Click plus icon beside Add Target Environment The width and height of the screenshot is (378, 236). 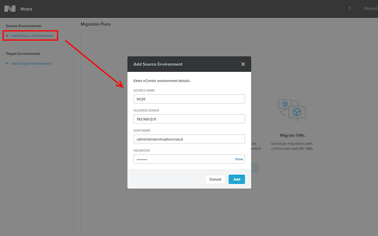pyautogui.click(x=7, y=64)
